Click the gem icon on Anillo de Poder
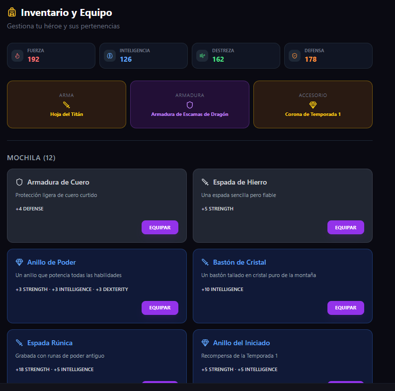 coord(19,262)
